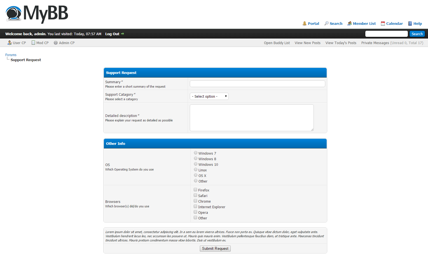Click the Detailed description text area

pos(251,117)
